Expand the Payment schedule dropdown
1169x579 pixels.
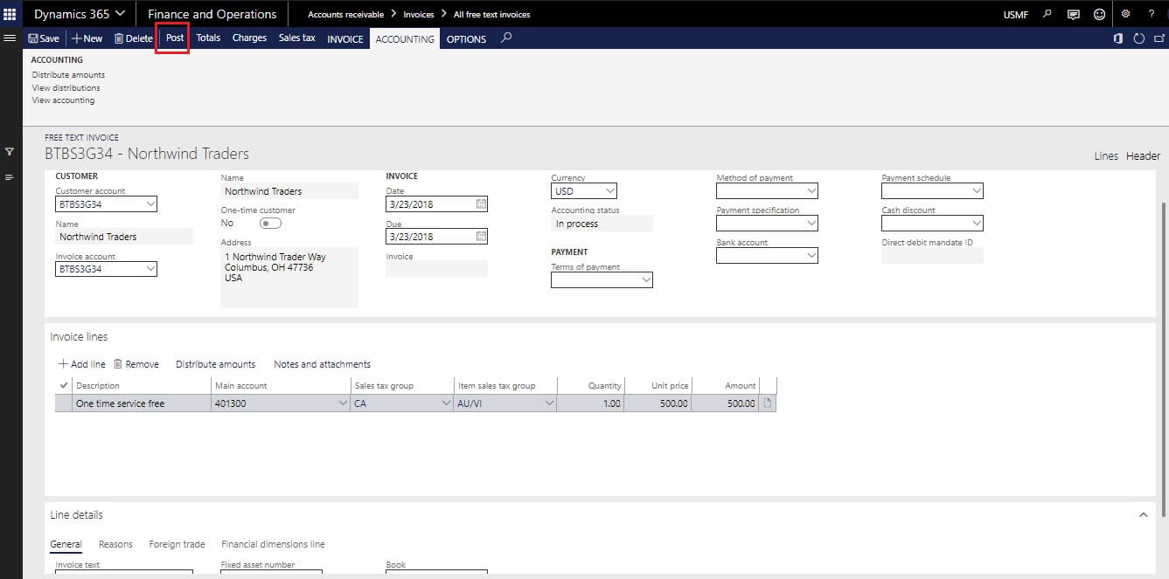point(977,191)
